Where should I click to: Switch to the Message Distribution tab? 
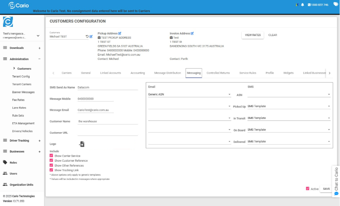click(x=167, y=73)
